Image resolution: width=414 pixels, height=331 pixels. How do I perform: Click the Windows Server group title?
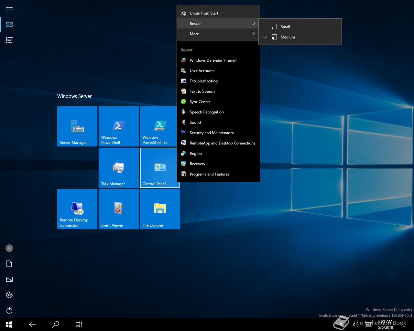pyautogui.click(x=74, y=96)
